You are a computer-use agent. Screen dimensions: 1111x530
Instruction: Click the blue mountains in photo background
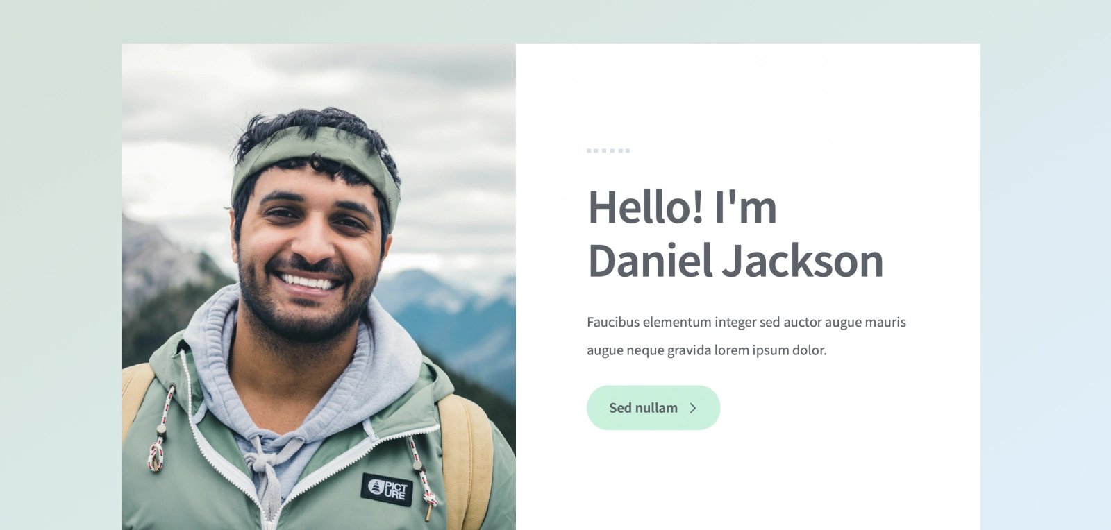[451, 312]
